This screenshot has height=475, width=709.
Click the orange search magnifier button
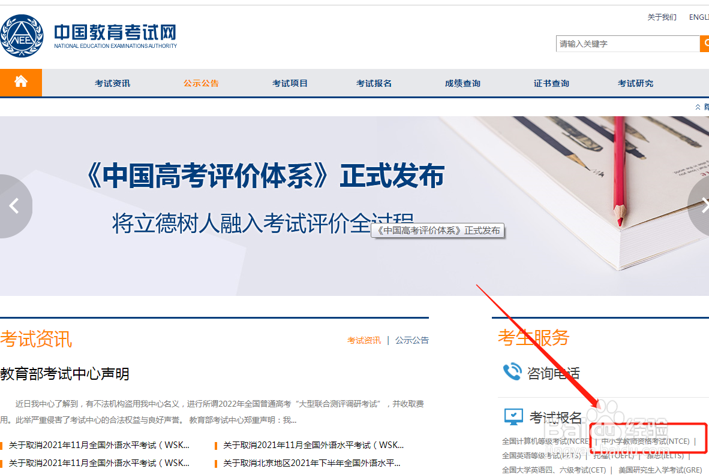(705, 43)
